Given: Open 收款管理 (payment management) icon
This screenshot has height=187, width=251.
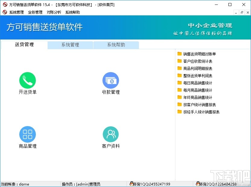Looking at the screenshot, I should pyautogui.click(x=111, y=81).
